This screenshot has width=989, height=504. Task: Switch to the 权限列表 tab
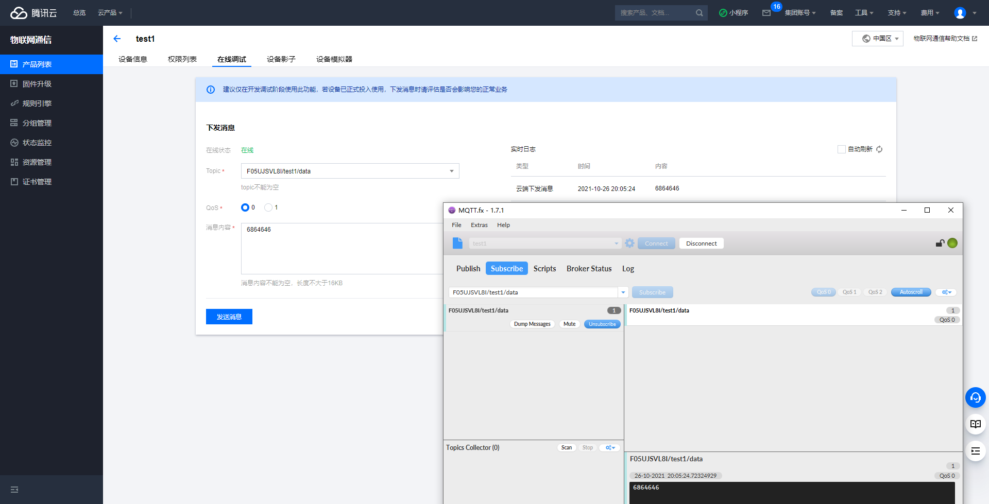pyautogui.click(x=182, y=59)
